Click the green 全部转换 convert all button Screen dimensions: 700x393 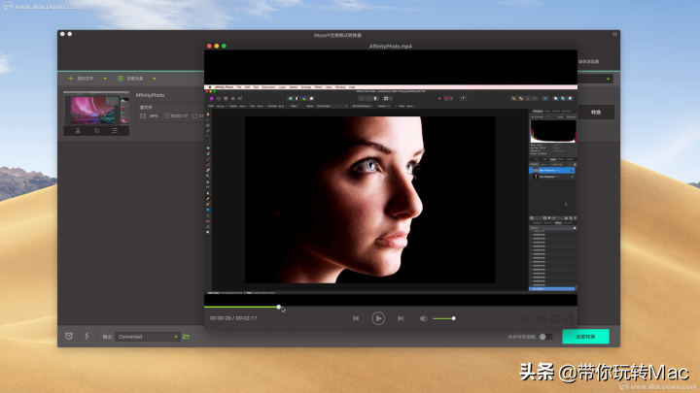pyautogui.click(x=585, y=337)
